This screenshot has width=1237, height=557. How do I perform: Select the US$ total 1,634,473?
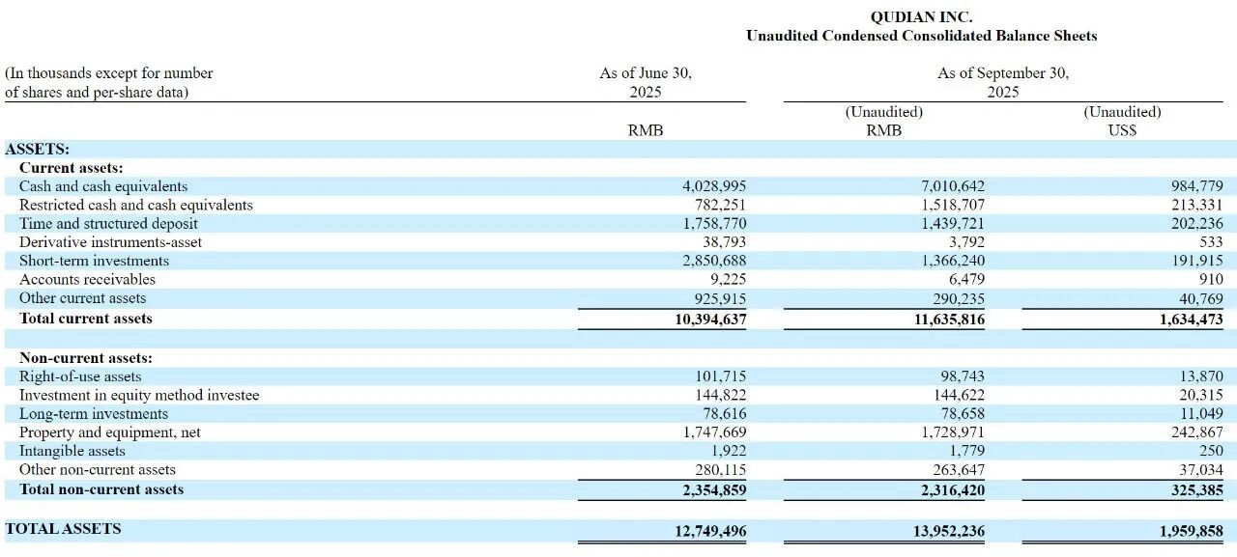tap(1192, 319)
